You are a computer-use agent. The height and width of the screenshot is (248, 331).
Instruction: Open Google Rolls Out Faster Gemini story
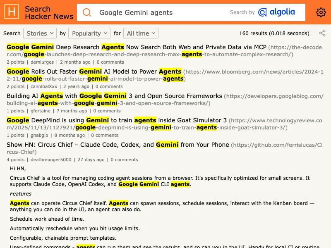(x=94, y=72)
